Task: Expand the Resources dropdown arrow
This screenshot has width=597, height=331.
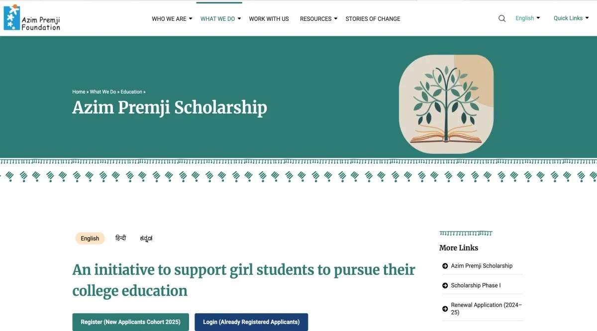Action: pos(335,19)
